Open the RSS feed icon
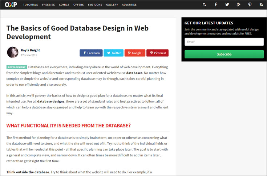The image size is (267, 176). (x=261, y=5)
